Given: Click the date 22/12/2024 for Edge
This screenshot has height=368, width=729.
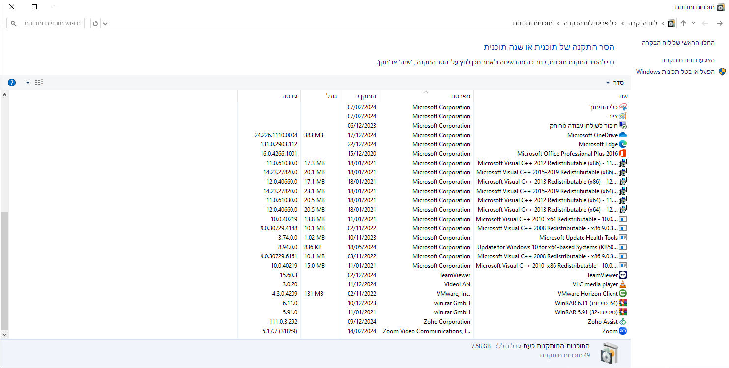Looking at the screenshot, I should tap(361, 144).
